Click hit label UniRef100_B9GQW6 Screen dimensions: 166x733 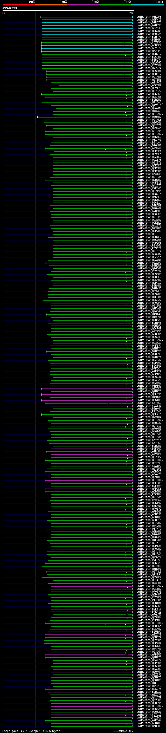pos(149,31)
